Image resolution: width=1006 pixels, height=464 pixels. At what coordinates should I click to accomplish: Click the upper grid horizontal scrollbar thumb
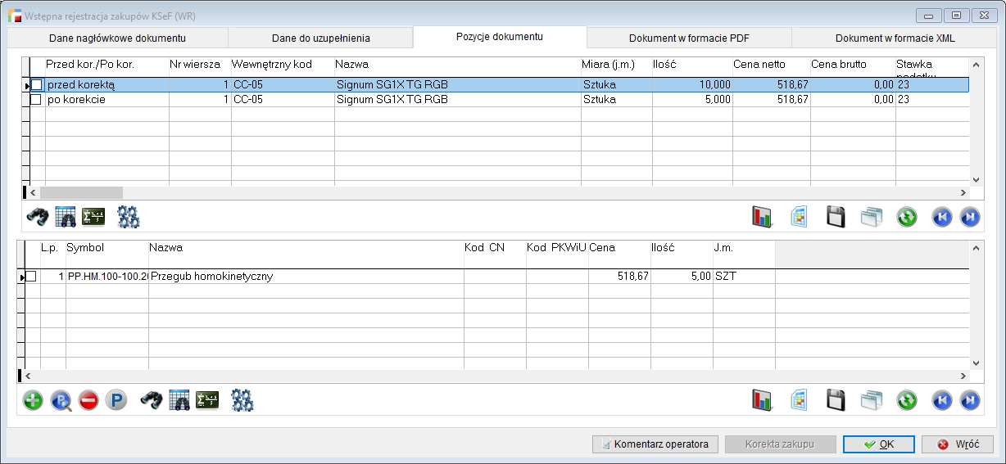pos(80,192)
